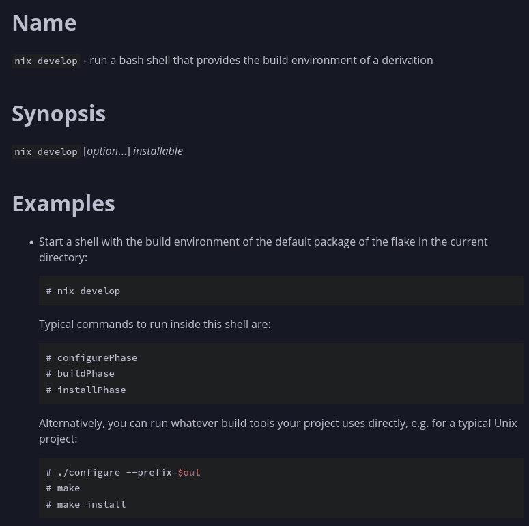The width and height of the screenshot is (529, 526).
Task: Click the "# nix develop" code block
Action: click(83, 291)
